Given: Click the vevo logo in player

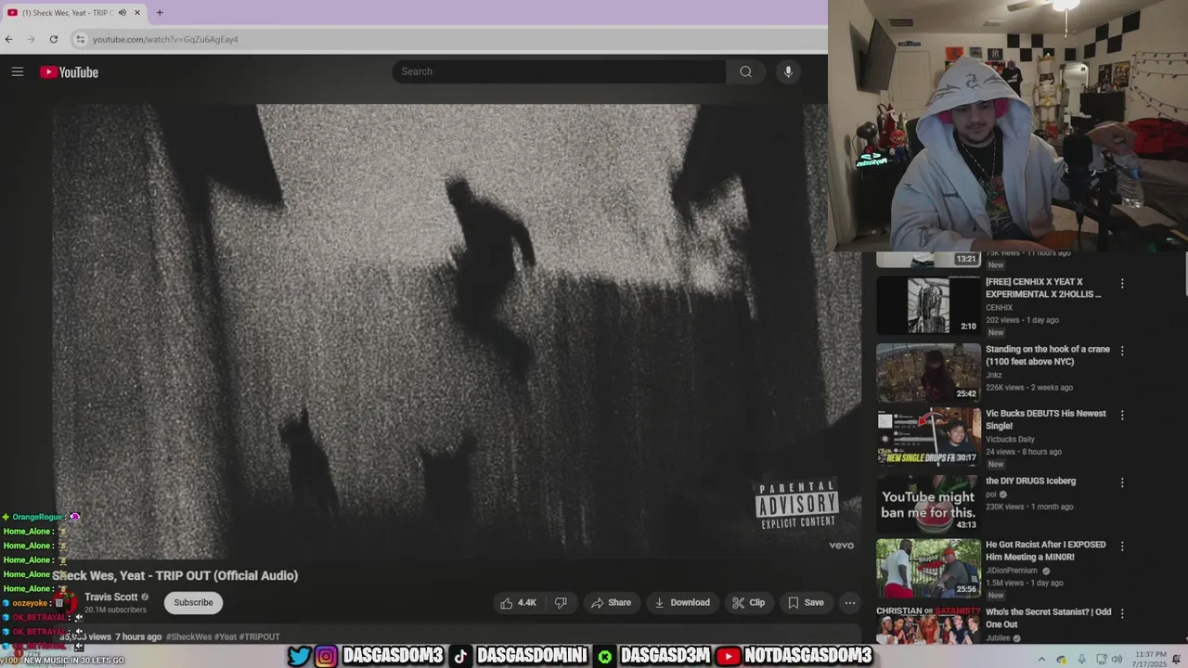Looking at the screenshot, I should [x=841, y=546].
